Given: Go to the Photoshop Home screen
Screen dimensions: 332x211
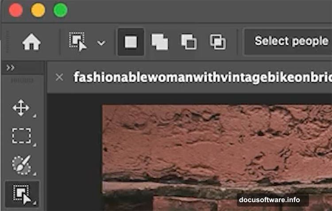Looking at the screenshot, I should click(x=31, y=43).
